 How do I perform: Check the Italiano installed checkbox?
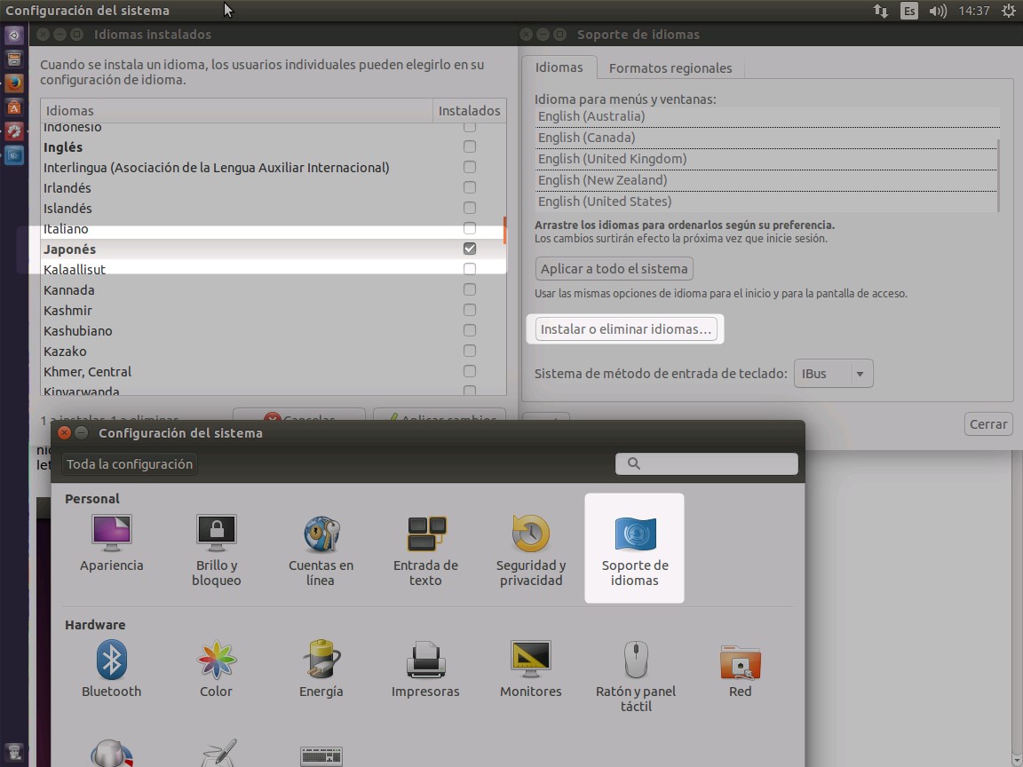coord(470,228)
